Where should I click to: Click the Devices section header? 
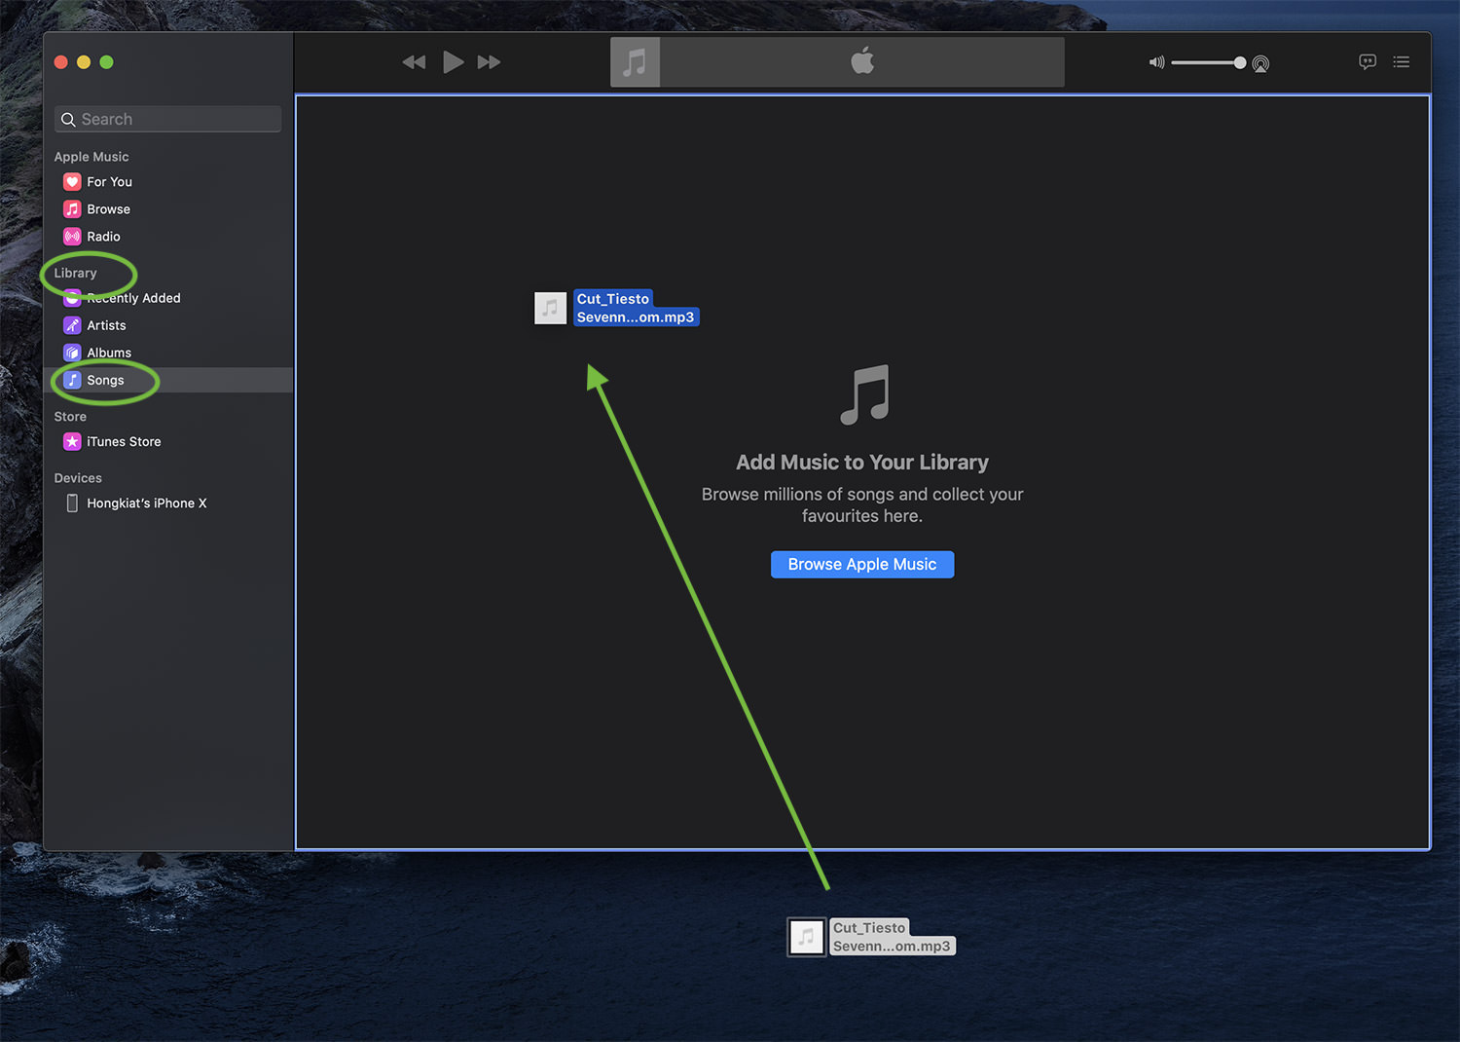pyautogui.click(x=78, y=478)
